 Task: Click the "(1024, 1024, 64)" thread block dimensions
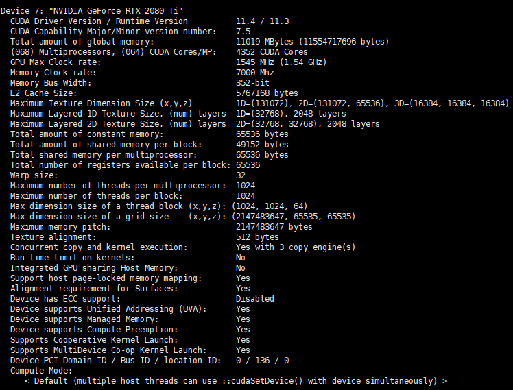(270, 206)
